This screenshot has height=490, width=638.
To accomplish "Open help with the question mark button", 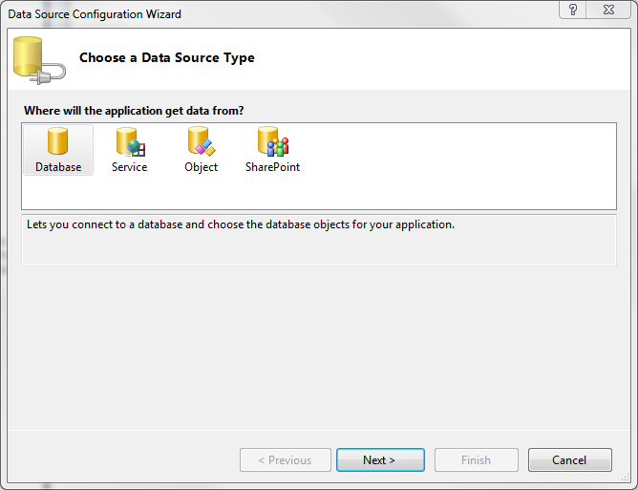I will [573, 11].
